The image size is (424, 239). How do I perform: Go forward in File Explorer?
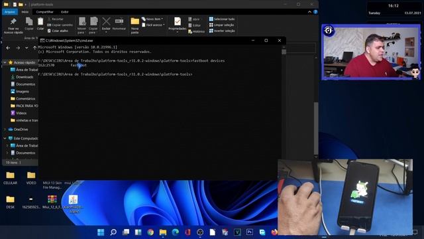[x=18, y=48]
